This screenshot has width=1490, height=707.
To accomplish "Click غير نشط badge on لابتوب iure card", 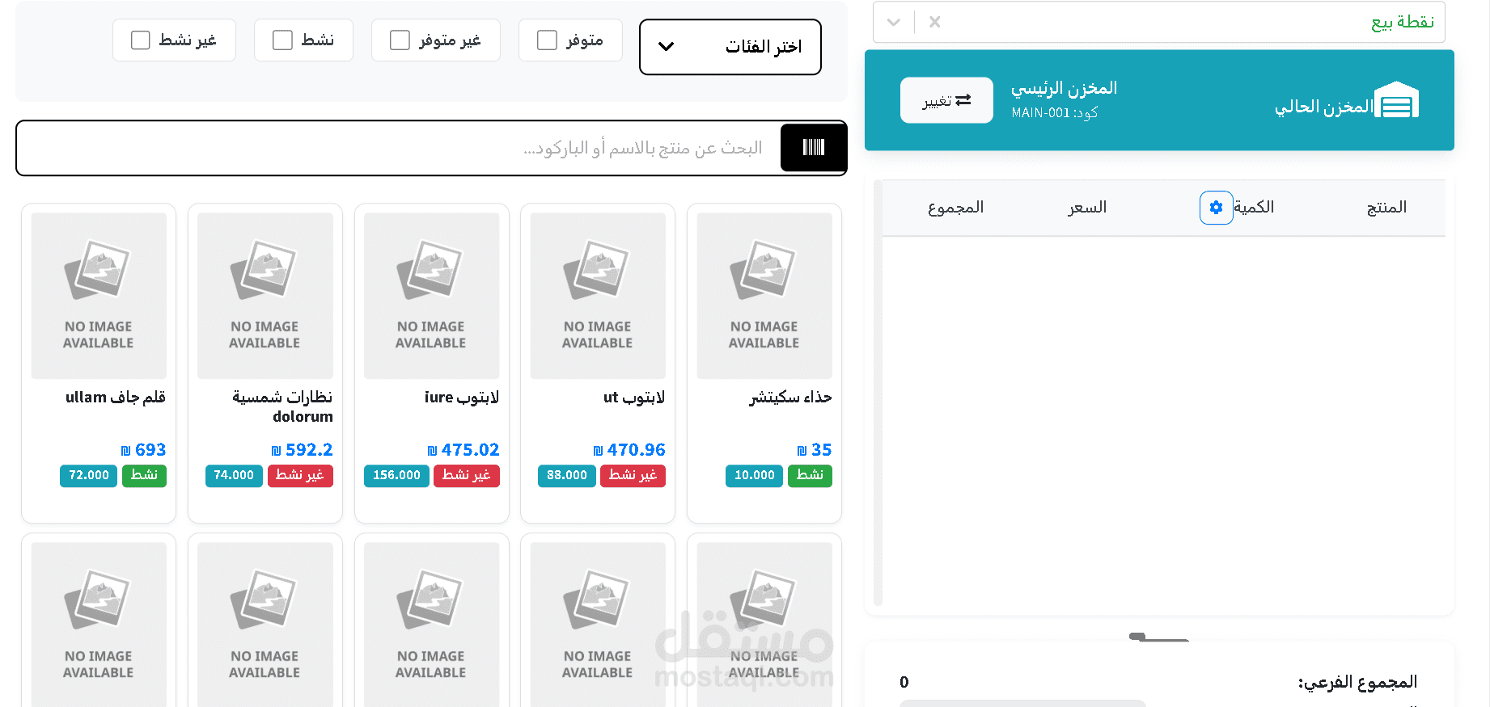I will click(466, 475).
